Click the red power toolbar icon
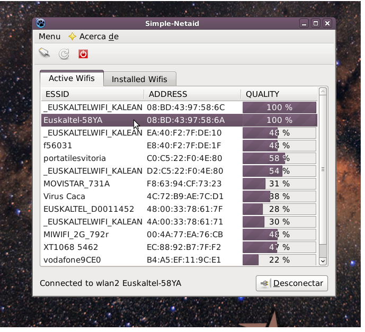 click(83, 53)
